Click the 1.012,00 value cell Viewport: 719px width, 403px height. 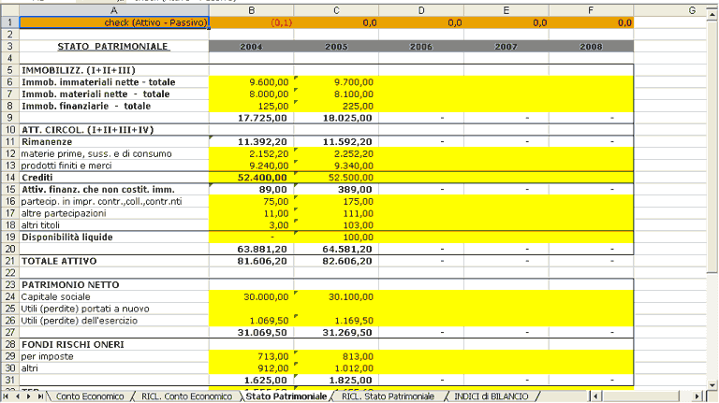[336, 368]
